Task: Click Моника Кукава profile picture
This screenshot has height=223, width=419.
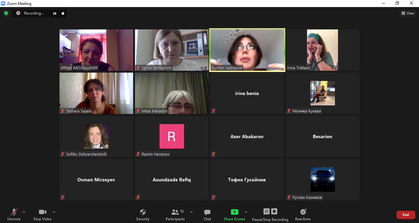Action: coord(323,93)
